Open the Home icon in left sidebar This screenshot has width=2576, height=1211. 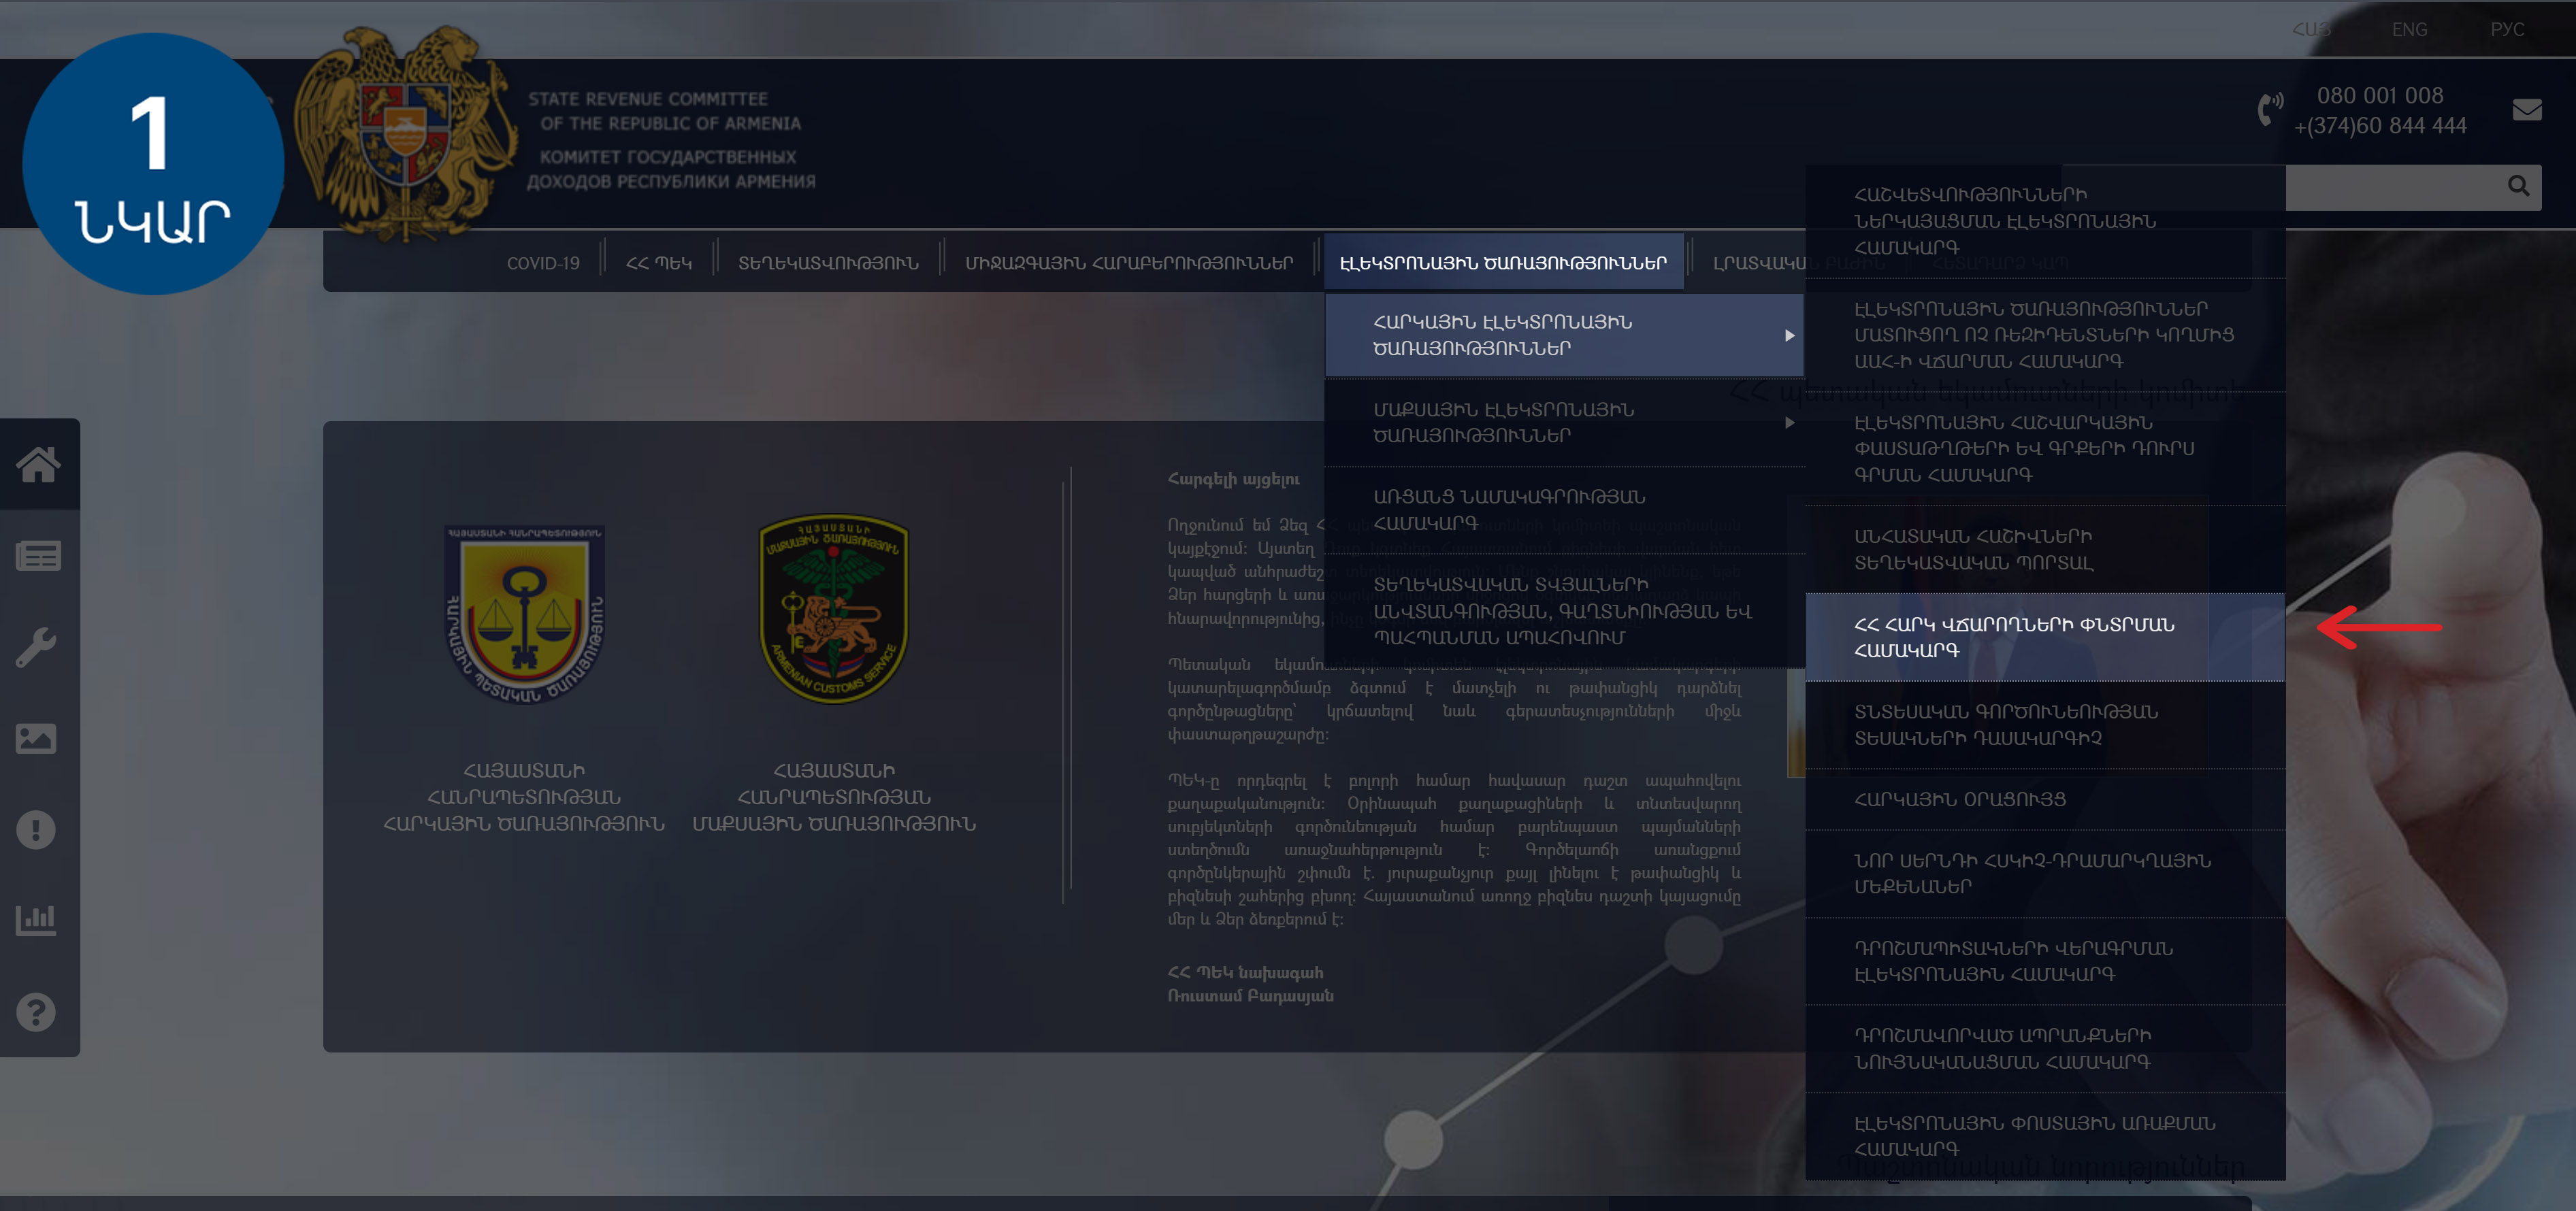38,464
